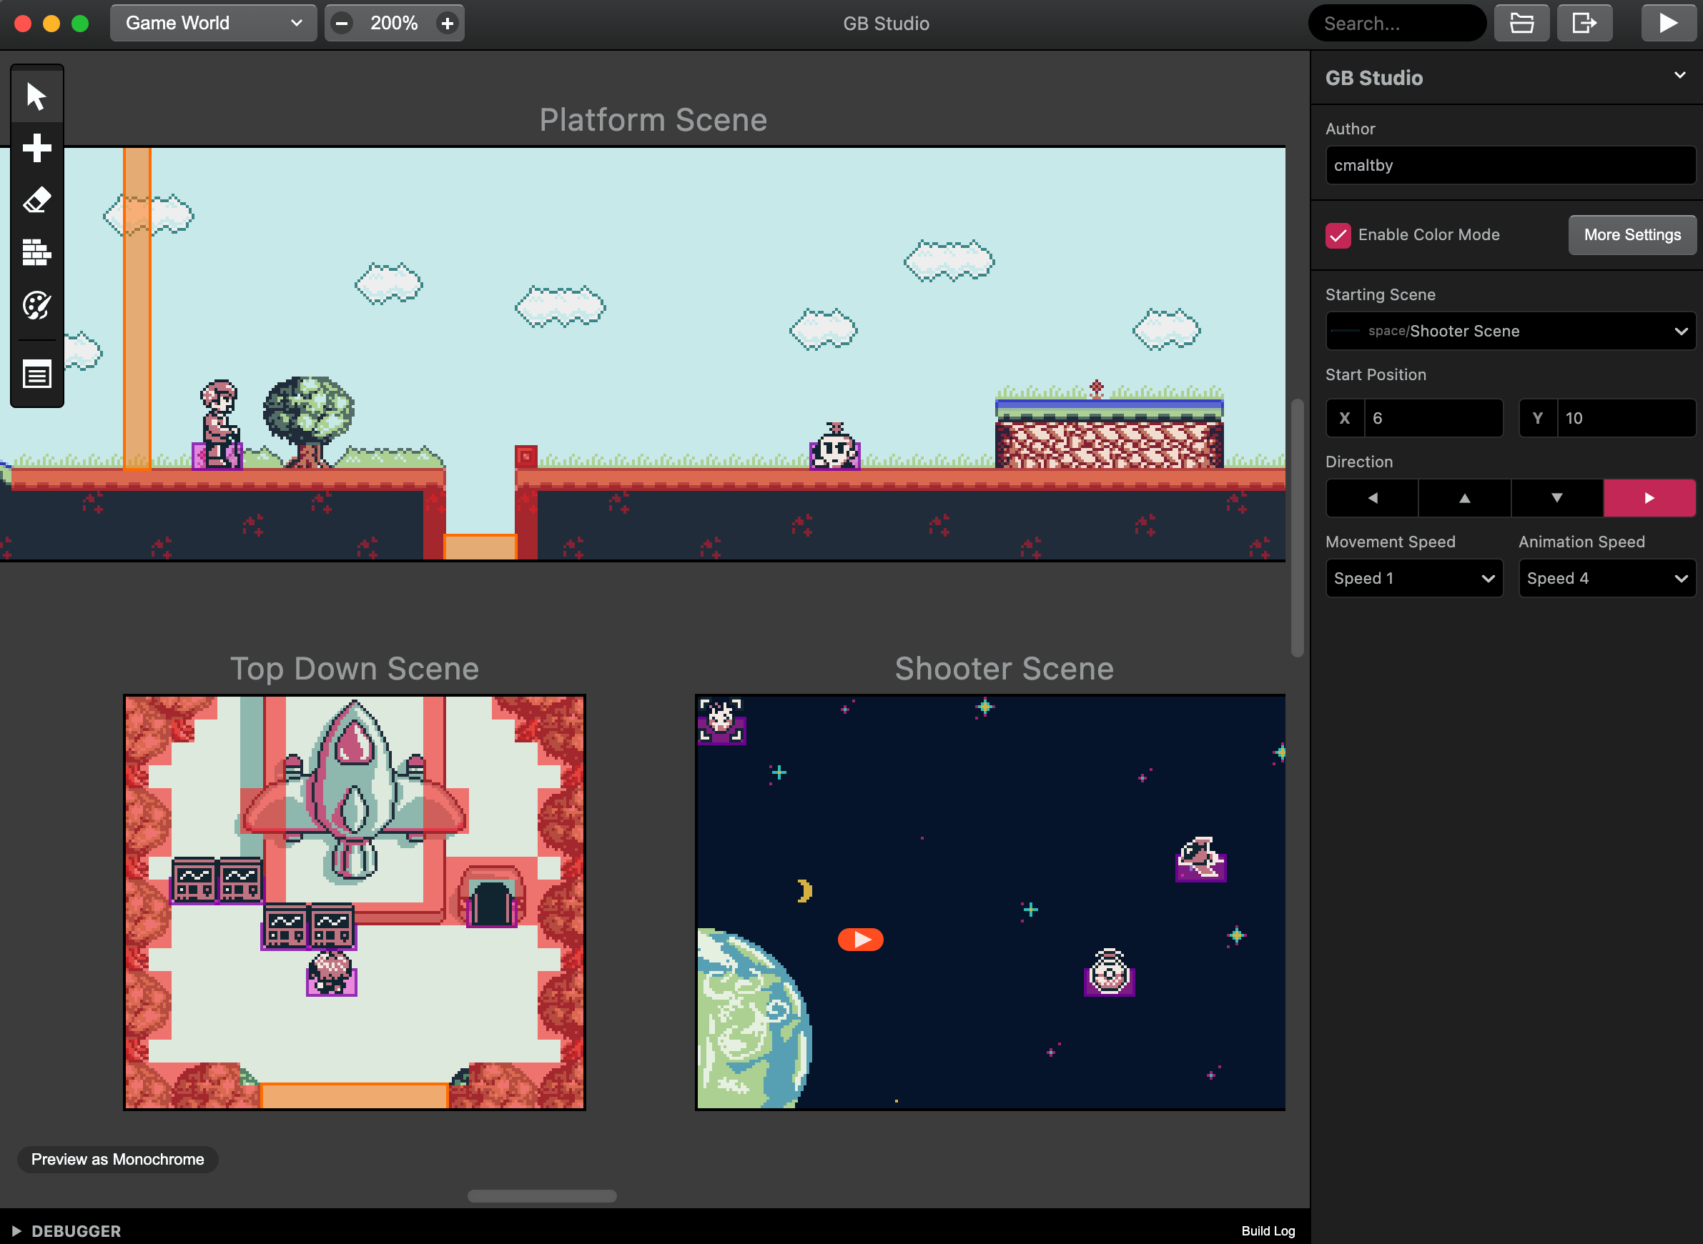
Task: Set start direction to left
Action: point(1372,498)
